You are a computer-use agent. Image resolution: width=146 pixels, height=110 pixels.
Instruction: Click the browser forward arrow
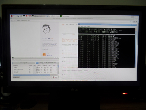click(14, 21)
